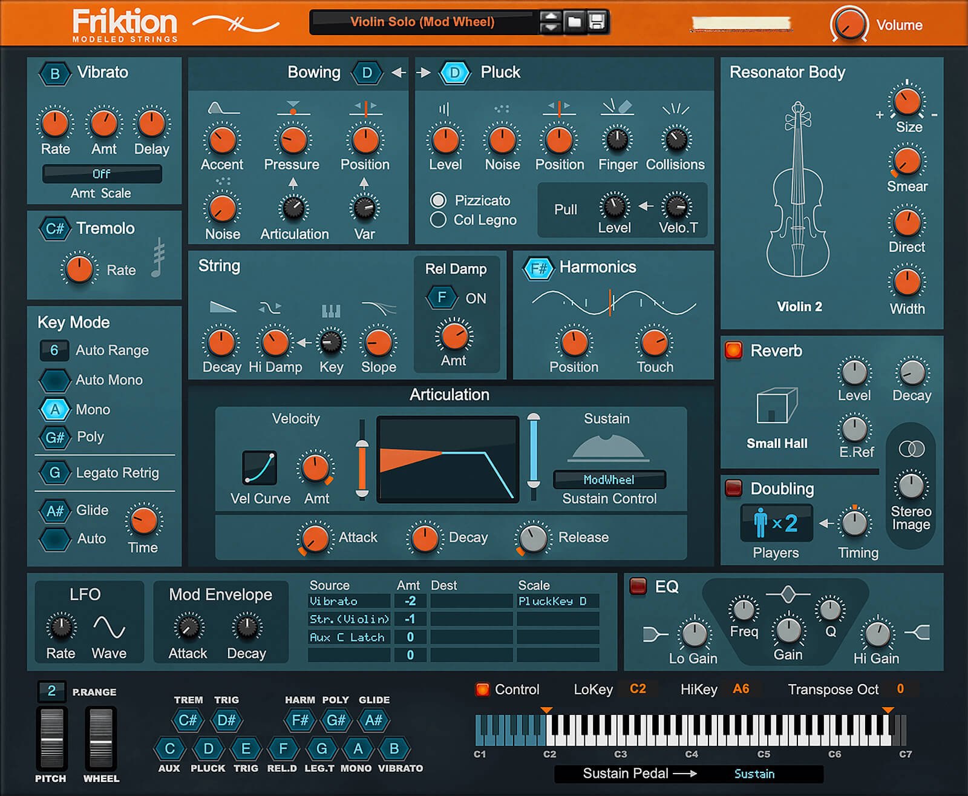Select Auto Range in the Key Mode panel
This screenshot has height=796, width=968.
tap(54, 350)
